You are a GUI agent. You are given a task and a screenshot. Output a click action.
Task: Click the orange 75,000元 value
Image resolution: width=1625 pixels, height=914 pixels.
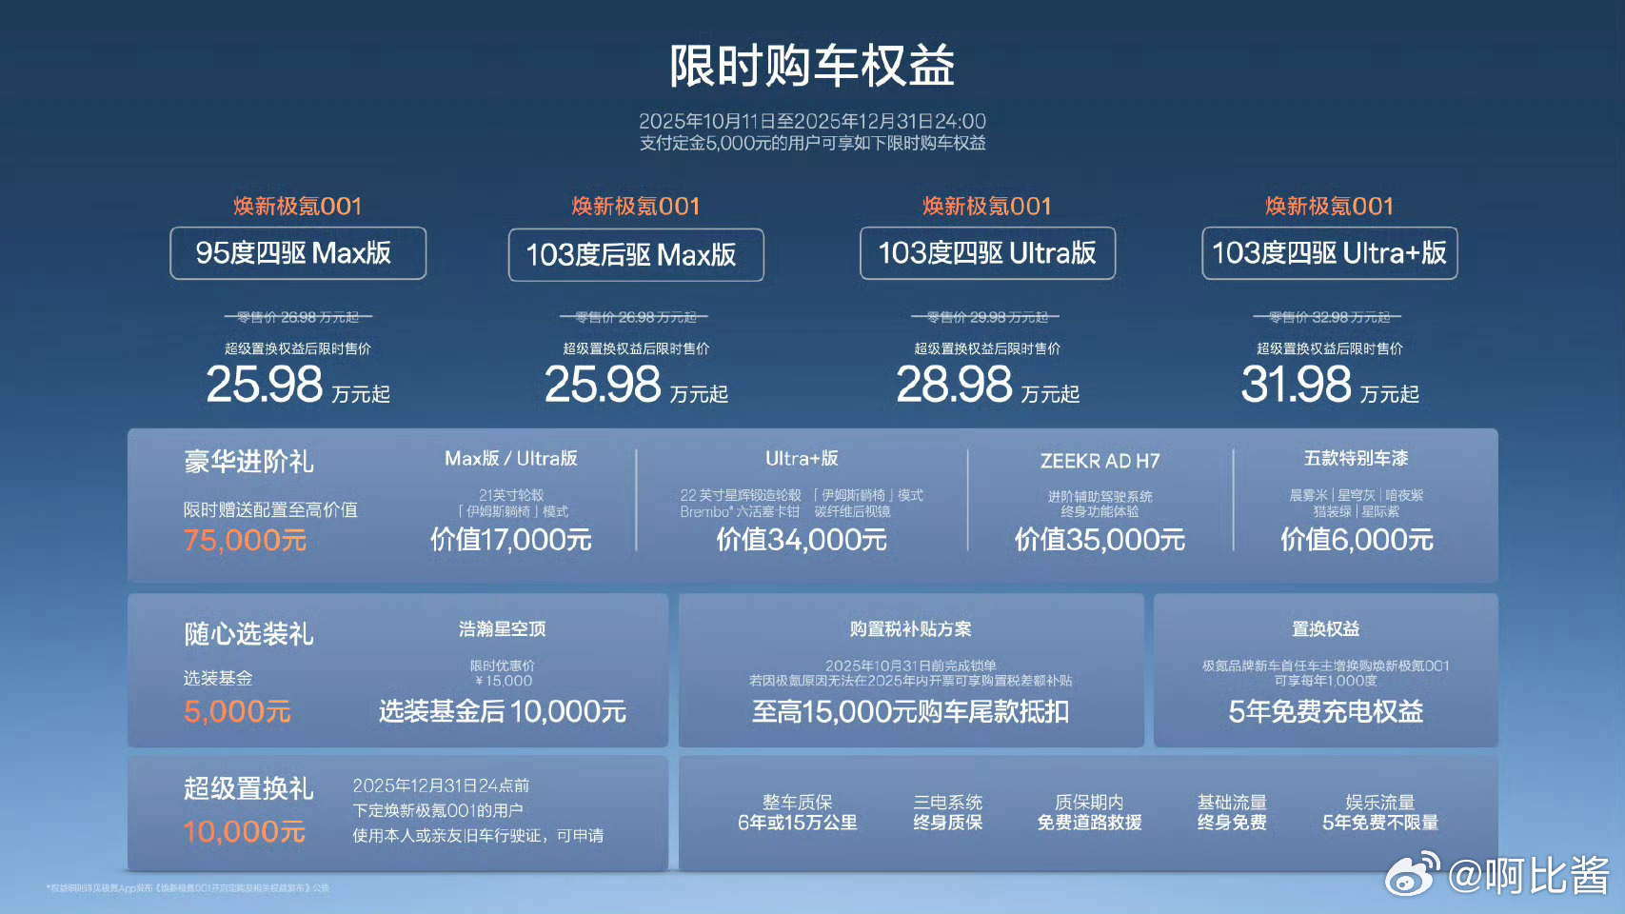[246, 541]
